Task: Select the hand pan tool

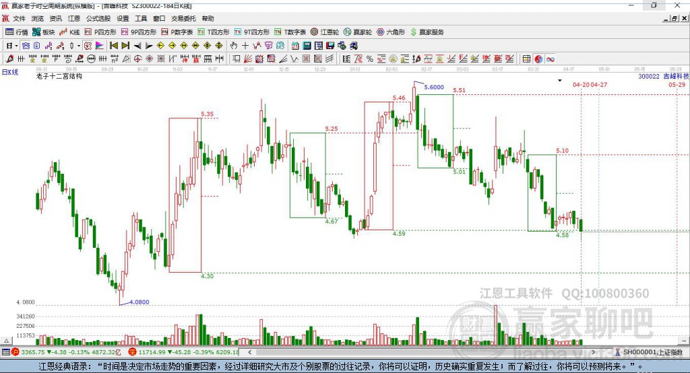Action: [x=234, y=46]
